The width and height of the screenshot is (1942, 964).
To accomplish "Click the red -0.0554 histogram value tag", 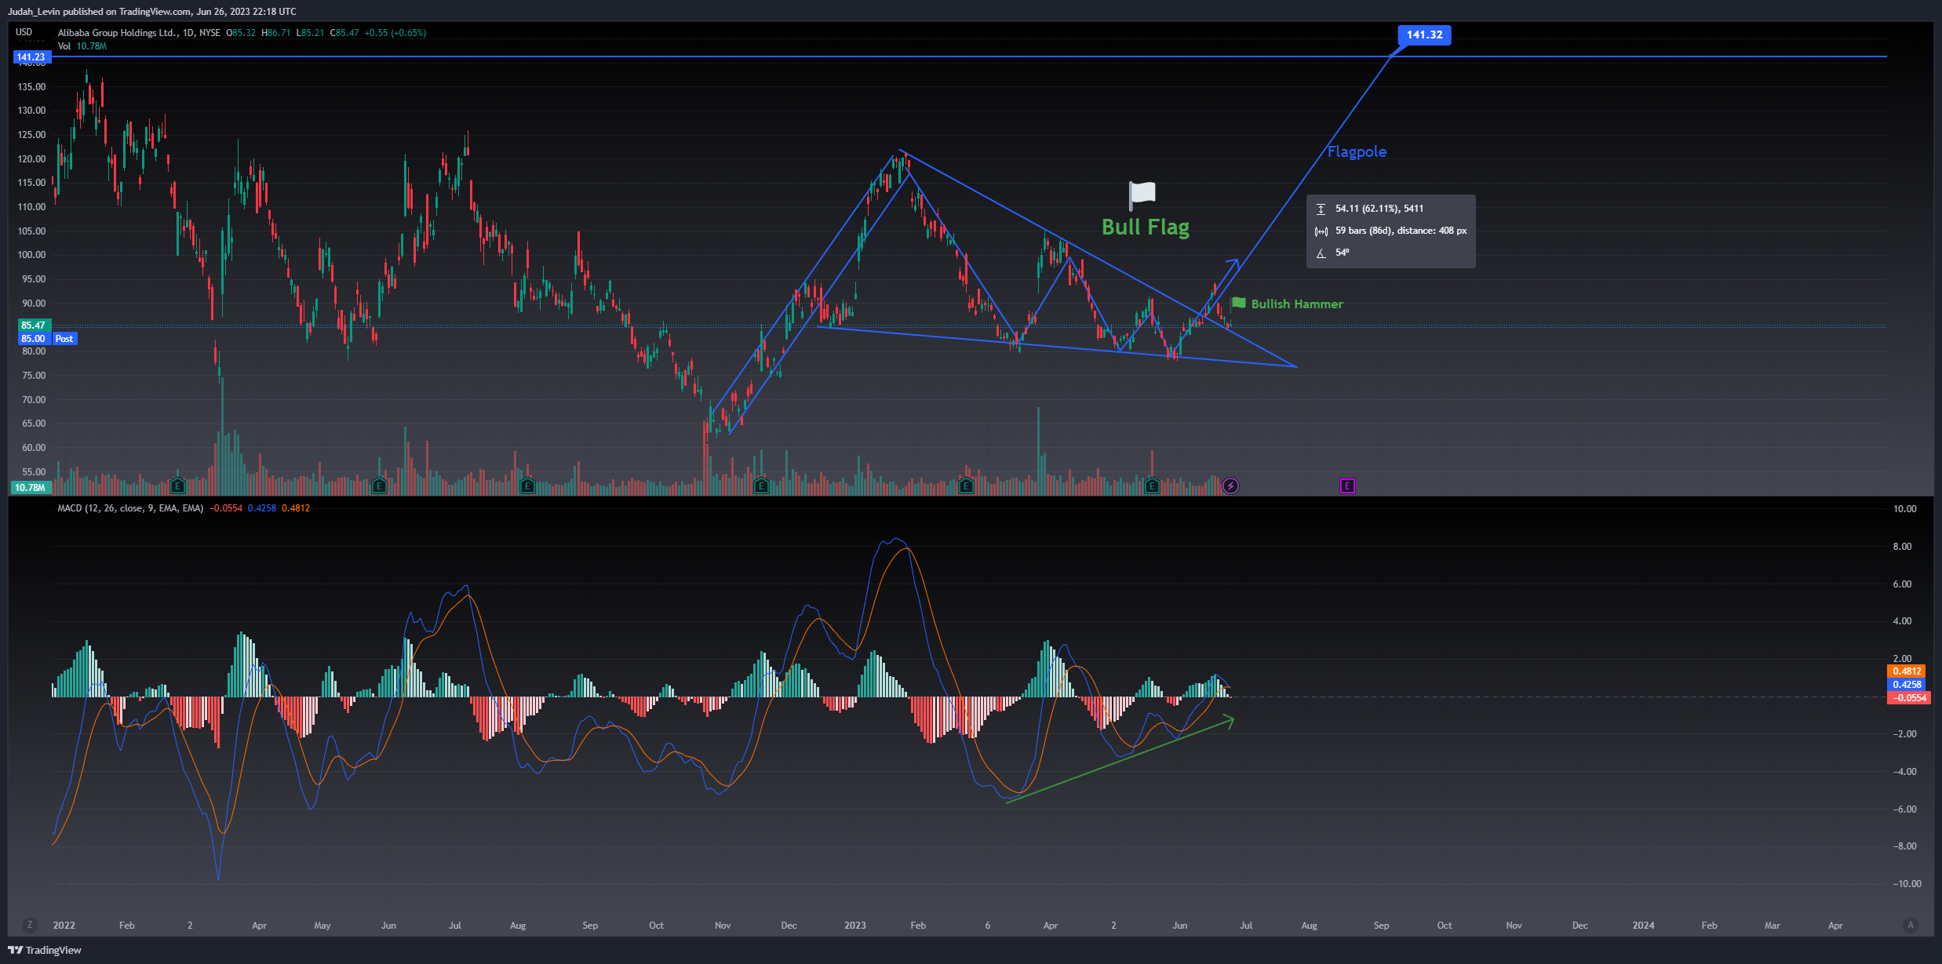I will pos(1908,697).
